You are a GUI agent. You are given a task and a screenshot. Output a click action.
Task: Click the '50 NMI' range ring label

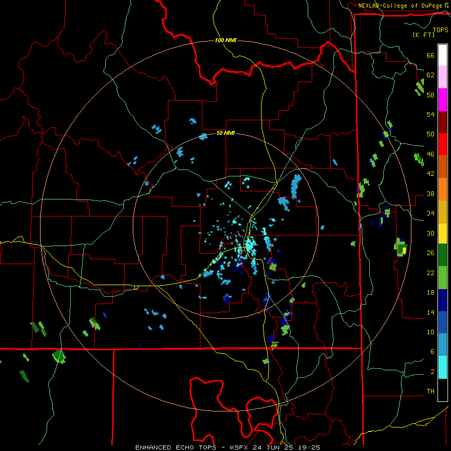pos(225,133)
